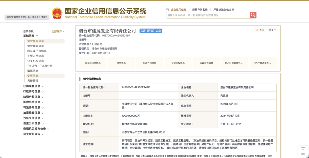Select the 严重违法失信名单 search tab
The image size is (309, 158).
click(224, 9)
